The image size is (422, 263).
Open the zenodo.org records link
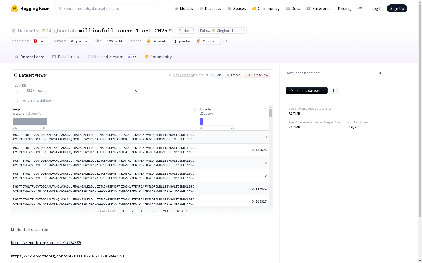point(46,242)
